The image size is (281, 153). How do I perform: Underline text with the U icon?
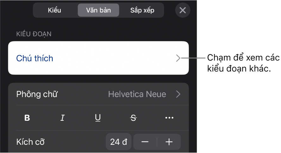point(98,118)
